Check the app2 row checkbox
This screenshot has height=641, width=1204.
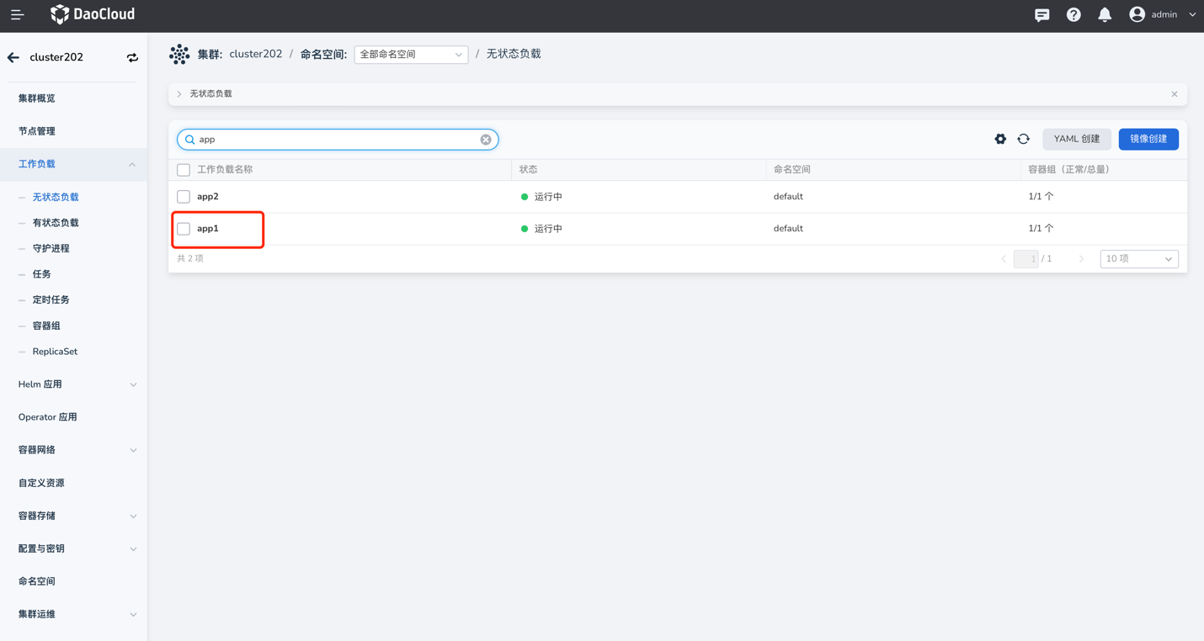pos(184,197)
